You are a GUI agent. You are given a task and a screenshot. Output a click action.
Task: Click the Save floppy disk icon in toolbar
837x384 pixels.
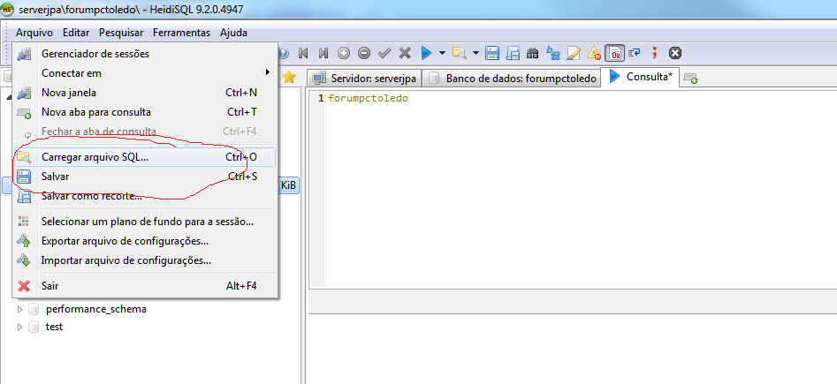coord(492,53)
